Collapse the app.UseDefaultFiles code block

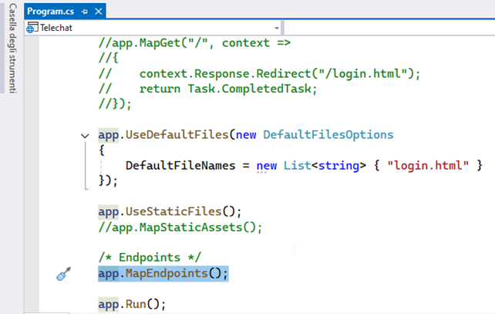pyautogui.click(x=84, y=135)
